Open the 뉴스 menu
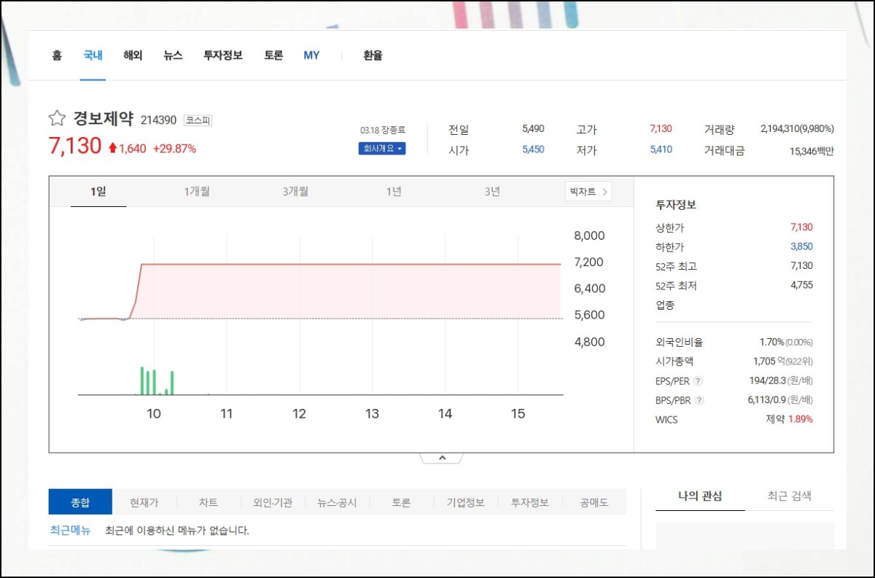Screen dimensions: 875x578 tap(173, 55)
